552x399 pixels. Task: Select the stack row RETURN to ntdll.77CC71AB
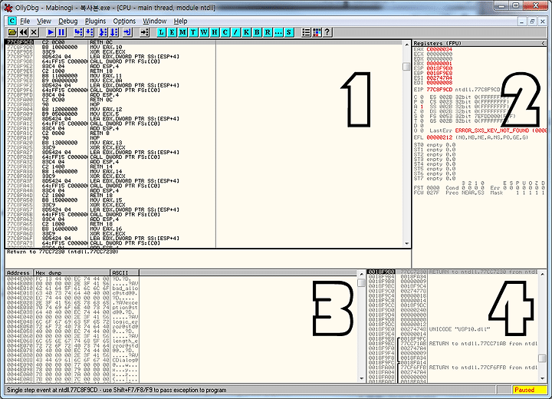click(x=452, y=344)
